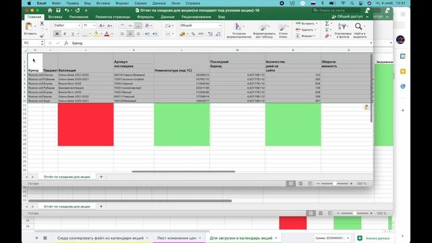Click the front window's zoom slider knob
Screen dimensions: 432x243
(335, 184)
